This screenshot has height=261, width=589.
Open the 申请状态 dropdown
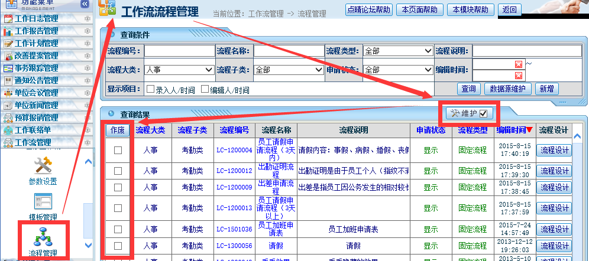[x=397, y=70]
